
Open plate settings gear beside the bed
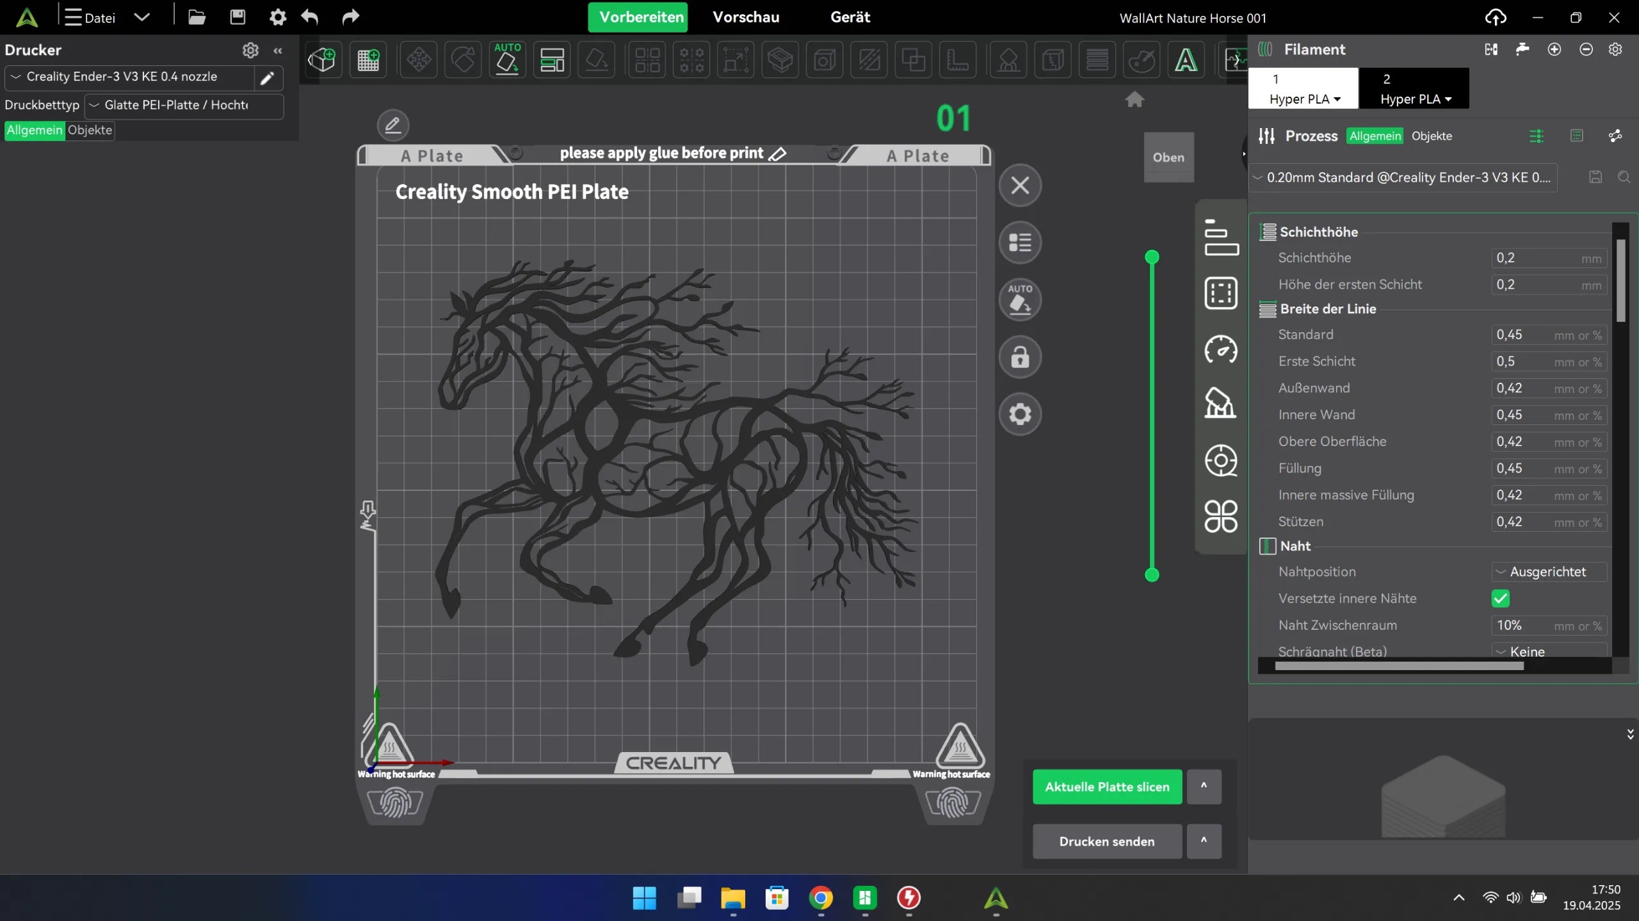click(x=1020, y=414)
